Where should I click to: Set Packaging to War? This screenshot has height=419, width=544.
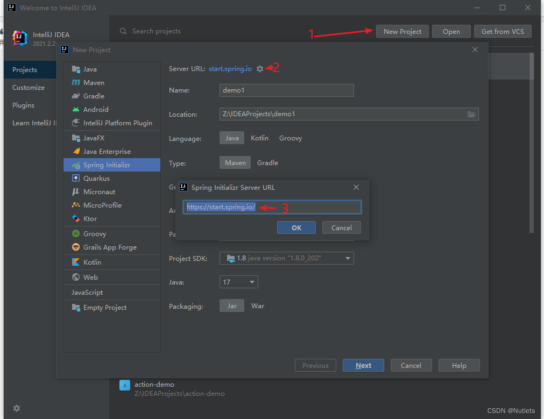pyautogui.click(x=257, y=306)
